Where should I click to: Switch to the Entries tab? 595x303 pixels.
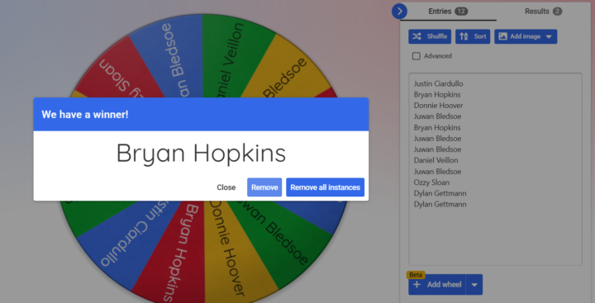pos(448,12)
